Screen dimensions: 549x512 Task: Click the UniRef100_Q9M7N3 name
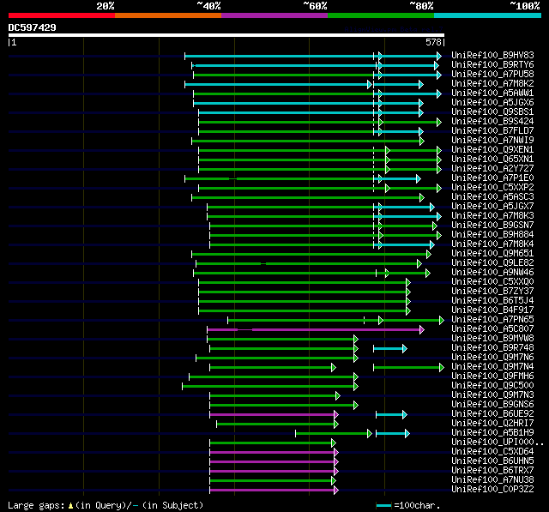[492, 395]
